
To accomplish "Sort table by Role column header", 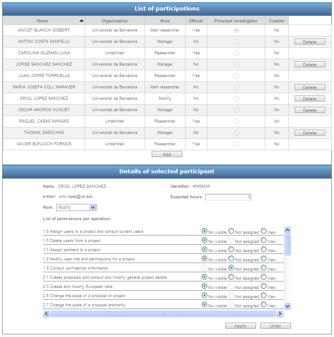I will coord(165,21).
